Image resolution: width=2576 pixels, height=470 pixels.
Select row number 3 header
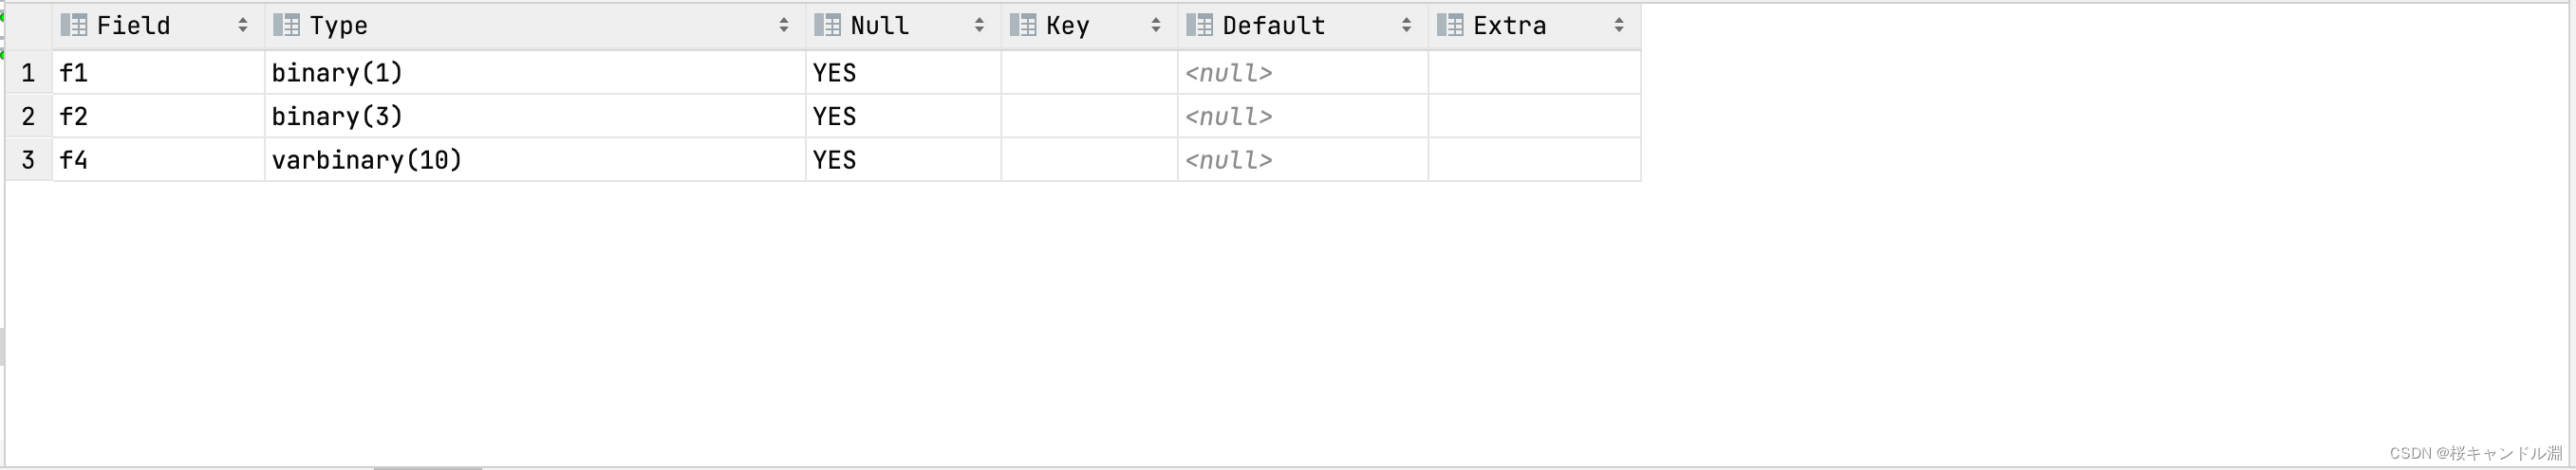coord(29,159)
